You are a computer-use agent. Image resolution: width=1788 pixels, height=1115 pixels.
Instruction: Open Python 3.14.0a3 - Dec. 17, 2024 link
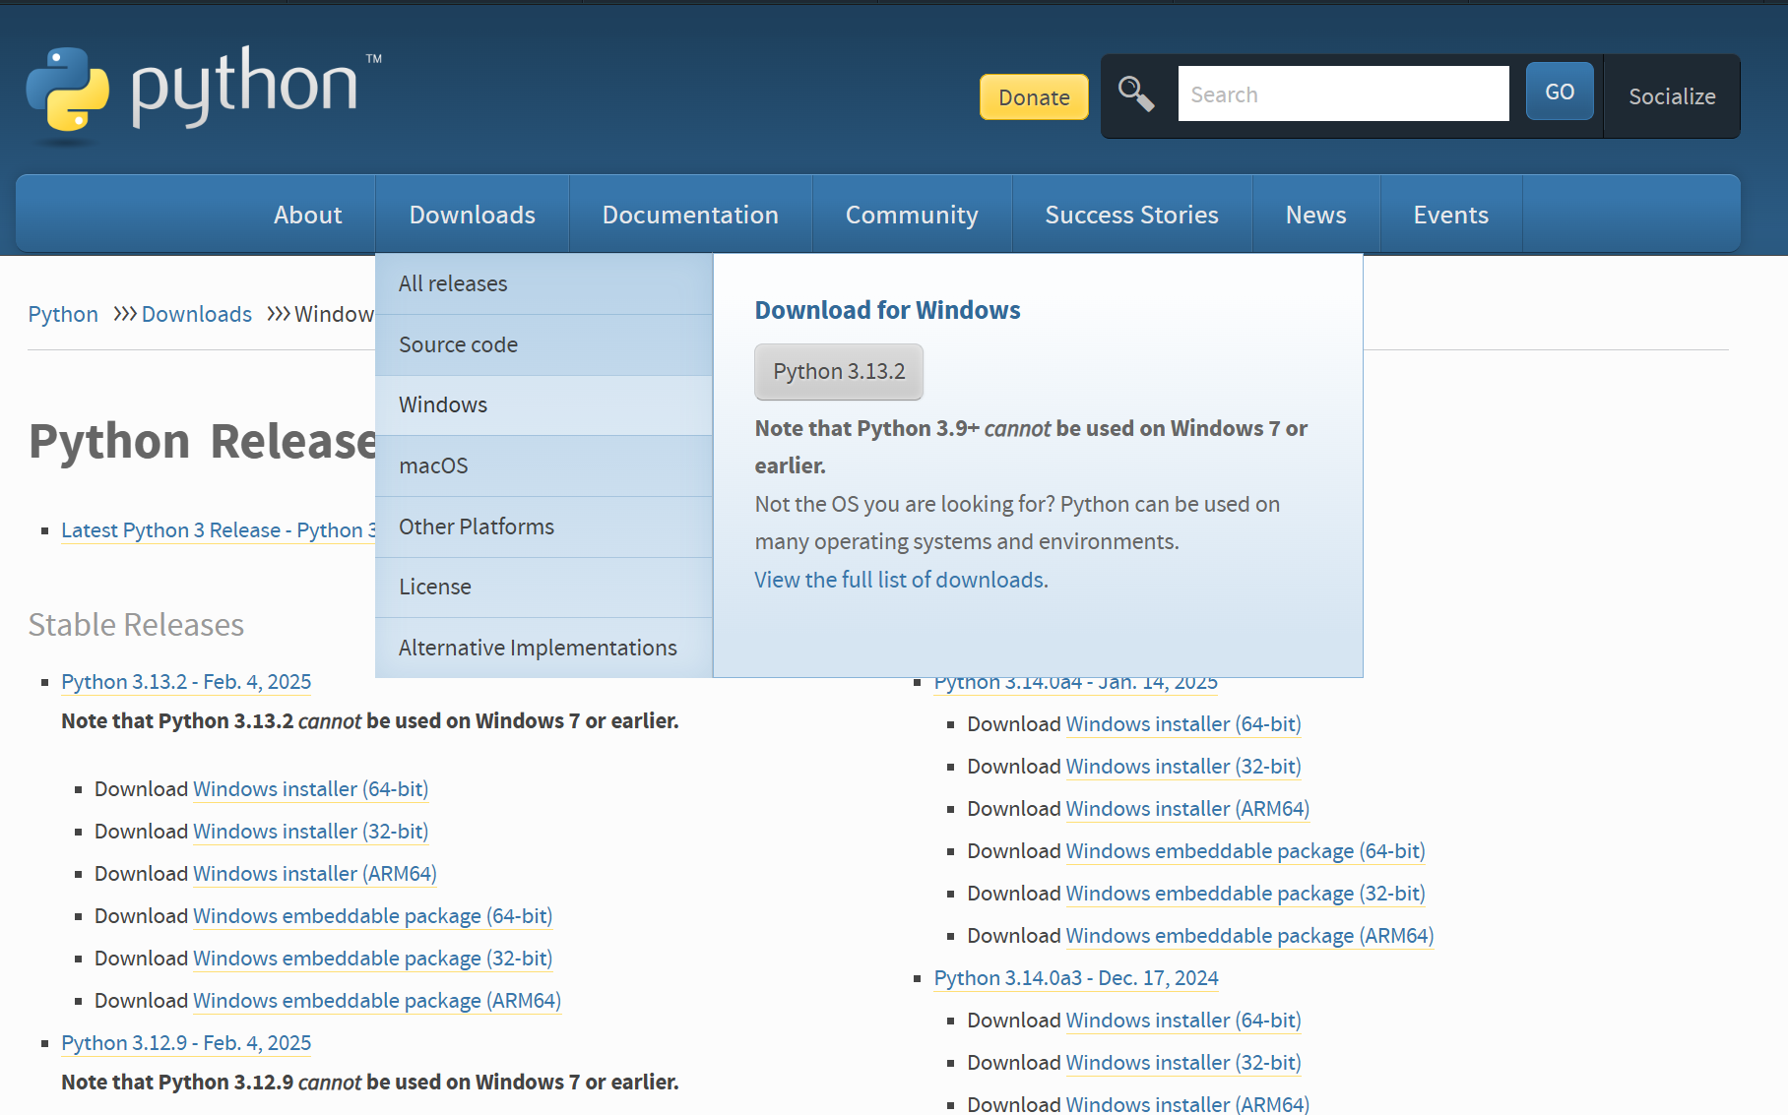[x=1076, y=977]
